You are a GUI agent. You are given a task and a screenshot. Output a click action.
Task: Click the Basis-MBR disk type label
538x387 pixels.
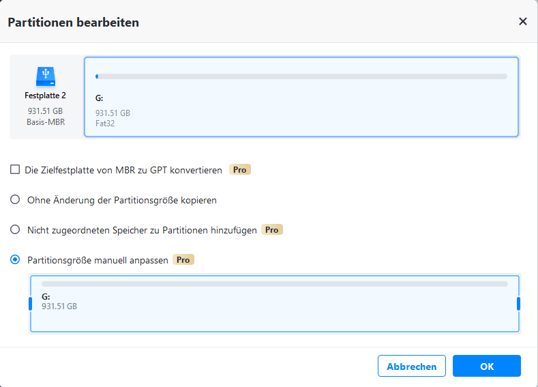(x=45, y=121)
